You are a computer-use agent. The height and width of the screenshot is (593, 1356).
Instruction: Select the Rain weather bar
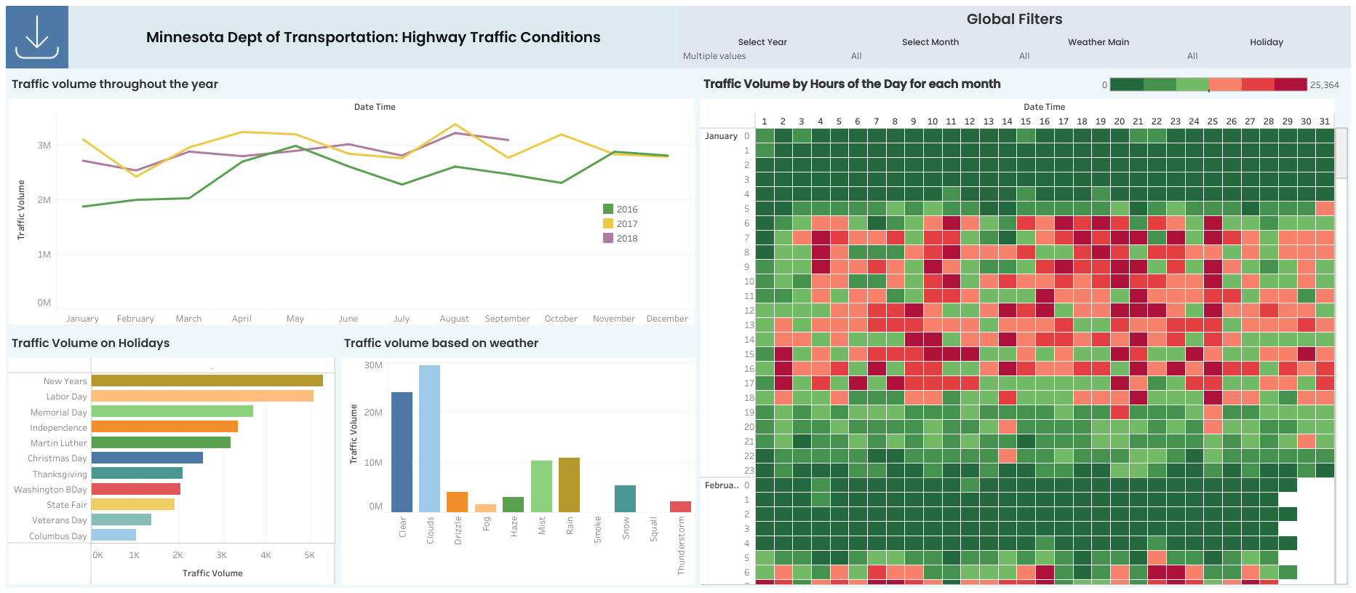click(569, 485)
